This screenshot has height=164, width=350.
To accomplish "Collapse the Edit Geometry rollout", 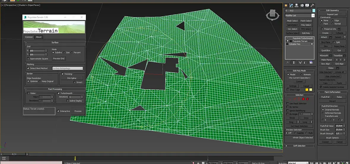I will (332, 10).
